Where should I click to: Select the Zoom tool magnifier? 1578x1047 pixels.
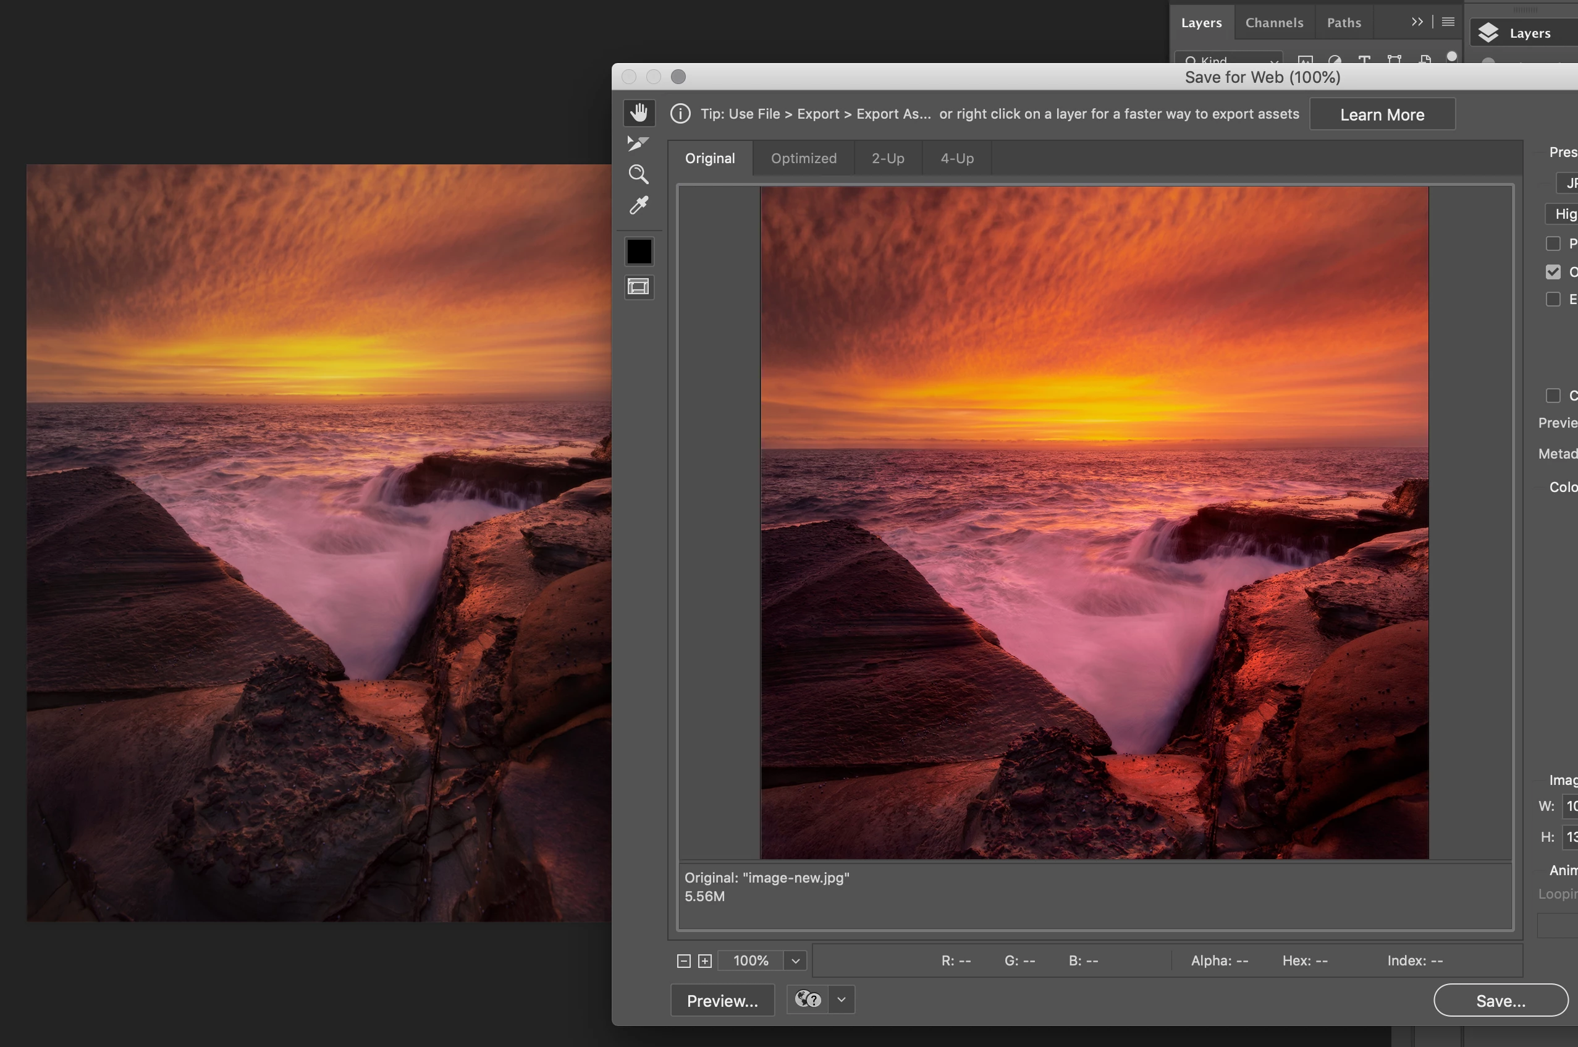coord(638,174)
